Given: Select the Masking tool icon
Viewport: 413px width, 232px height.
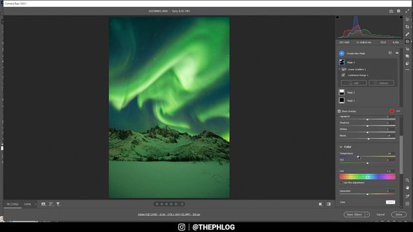Looking at the screenshot, I should click(x=407, y=41).
